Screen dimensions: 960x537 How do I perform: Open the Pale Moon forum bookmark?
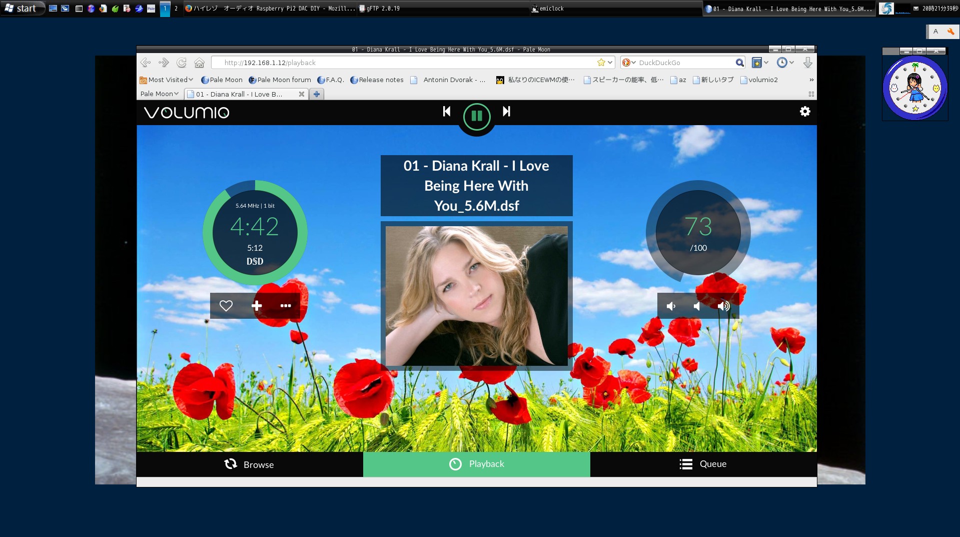(x=280, y=80)
